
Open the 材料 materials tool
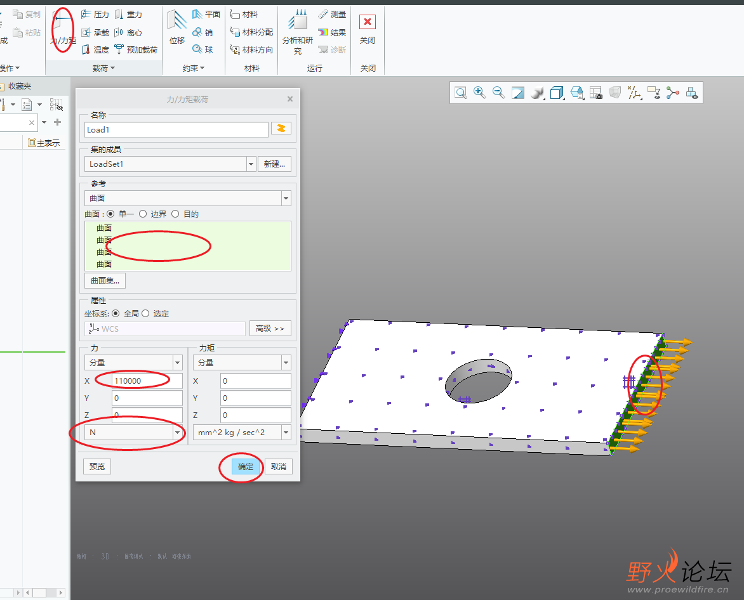243,15
